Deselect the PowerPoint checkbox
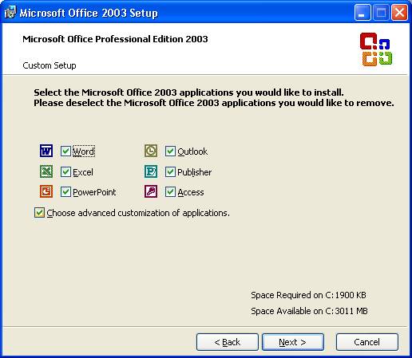The width and height of the screenshot is (412, 358). click(65, 191)
